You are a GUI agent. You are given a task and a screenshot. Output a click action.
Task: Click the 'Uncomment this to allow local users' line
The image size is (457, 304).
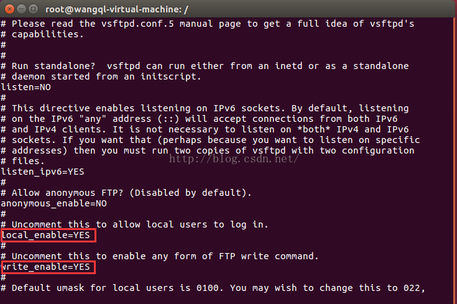tap(134, 224)
